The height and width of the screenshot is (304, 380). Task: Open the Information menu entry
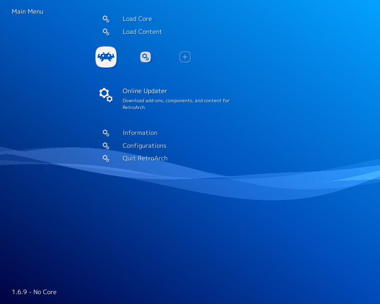(x=140, y=133)
